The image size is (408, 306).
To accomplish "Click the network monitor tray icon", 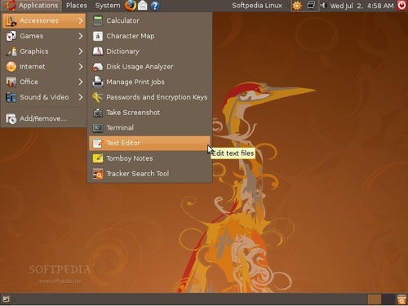I will click(311, 6).
